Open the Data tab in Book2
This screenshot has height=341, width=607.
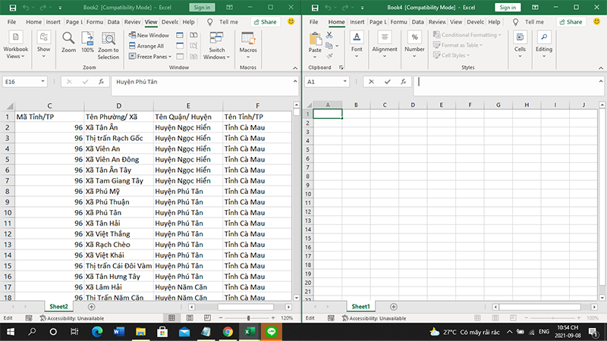113,22
